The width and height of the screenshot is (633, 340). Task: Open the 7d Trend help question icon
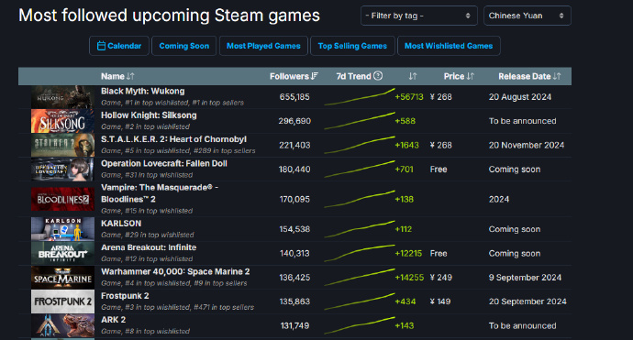[x=378, y=76]
